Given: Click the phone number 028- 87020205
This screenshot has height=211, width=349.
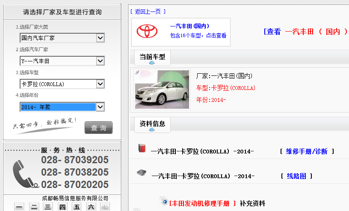Looking at the screenshot, I should (x=75, y=185).
